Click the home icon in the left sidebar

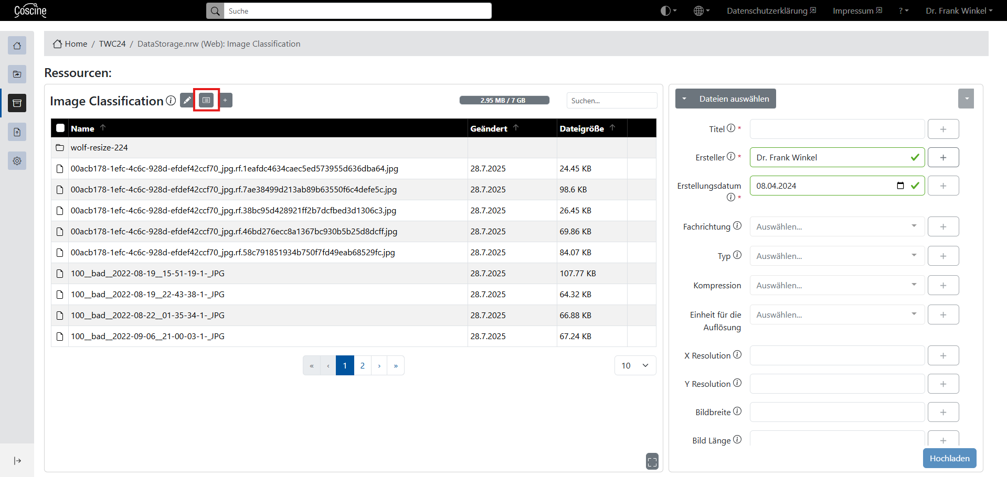point(17,46)
